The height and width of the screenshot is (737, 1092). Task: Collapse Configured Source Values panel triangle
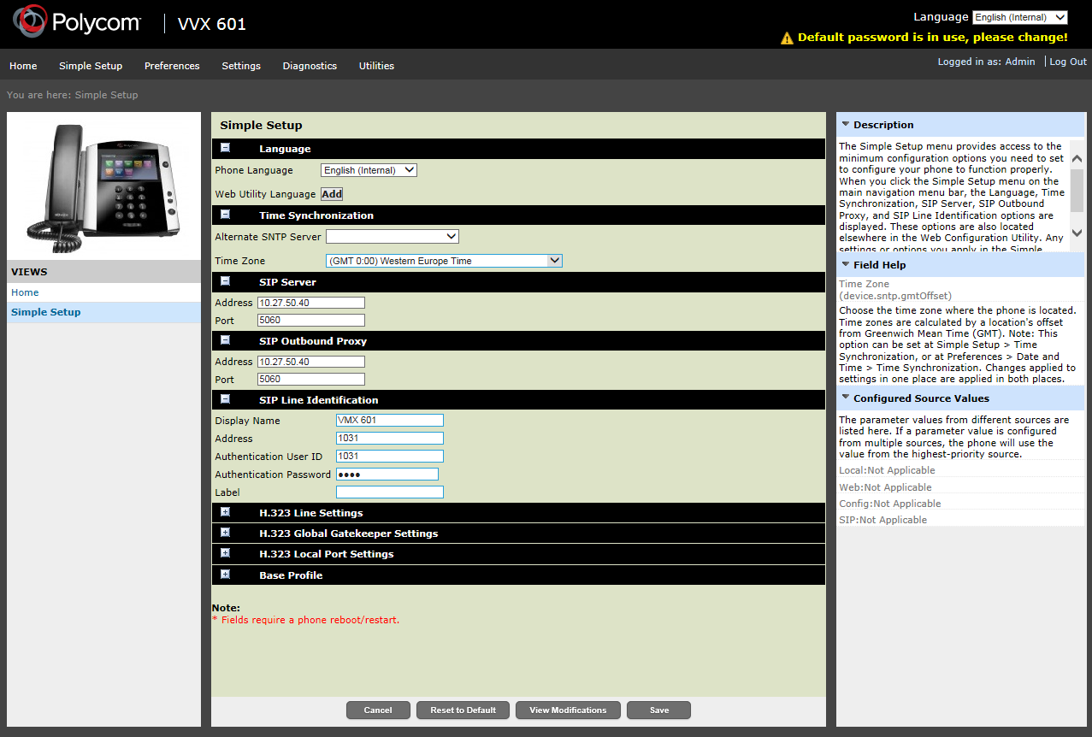coord(846,398)
